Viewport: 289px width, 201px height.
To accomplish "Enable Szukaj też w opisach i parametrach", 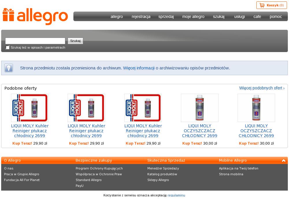I will [x=8, y=47].
